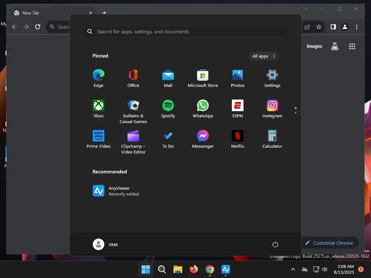Go forward in Chrome

pyautogui.click(x=26, y=27)
